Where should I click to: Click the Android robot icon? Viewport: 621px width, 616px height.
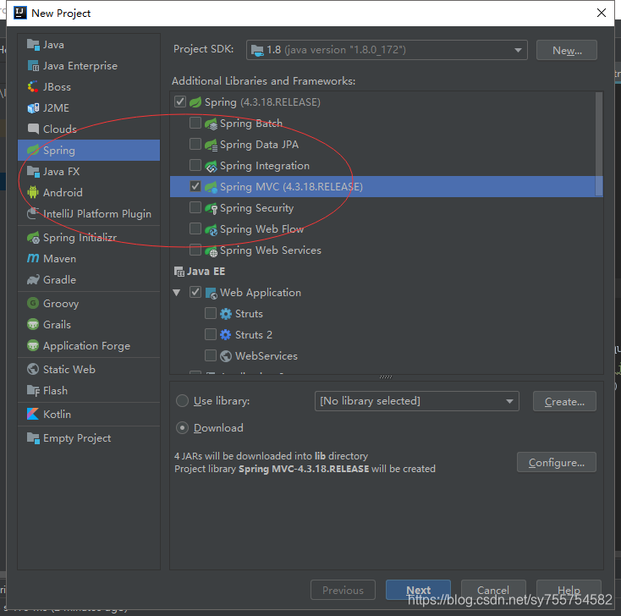pyautogui.click(x=33, y=193)
